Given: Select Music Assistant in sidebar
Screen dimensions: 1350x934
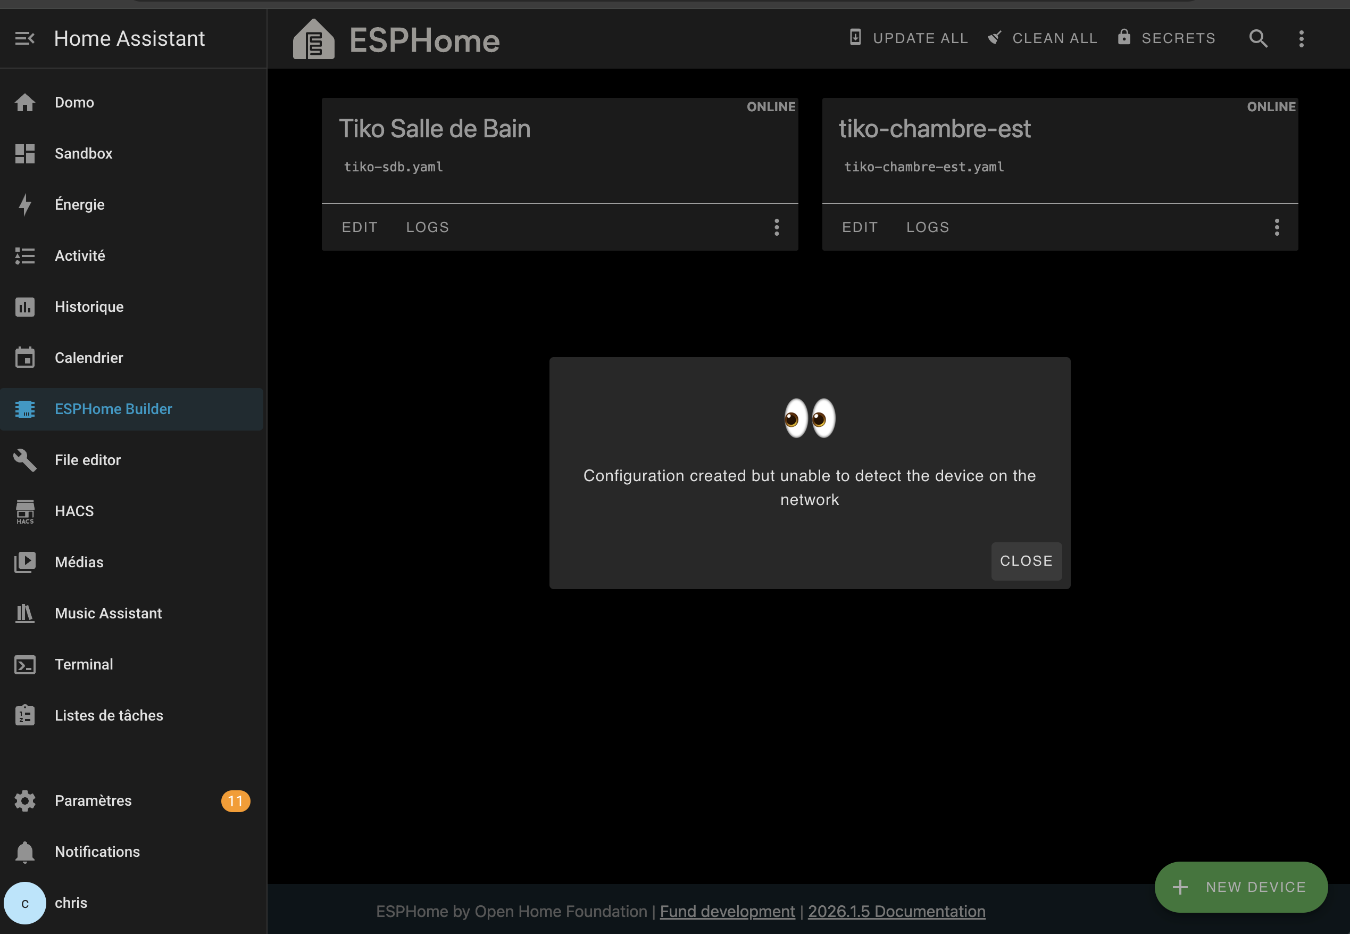Looking at the screenshot, I should tap(108, 613).
